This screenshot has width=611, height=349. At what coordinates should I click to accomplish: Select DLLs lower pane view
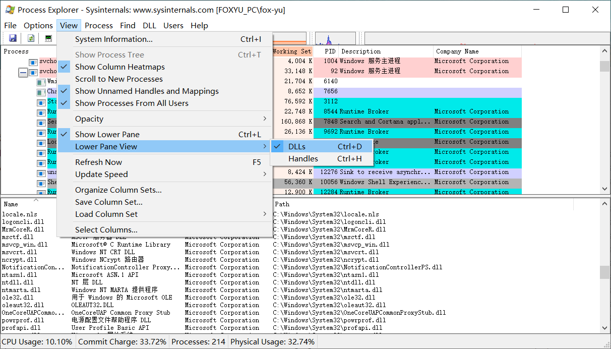322,146
